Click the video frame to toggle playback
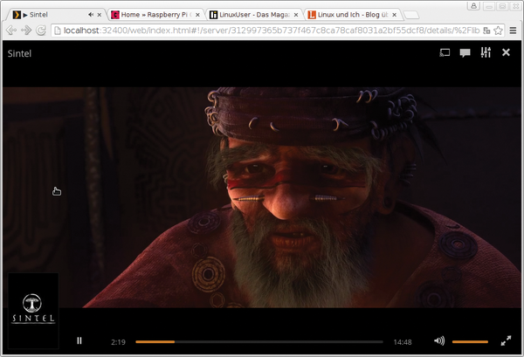 [x=262, y=197]
